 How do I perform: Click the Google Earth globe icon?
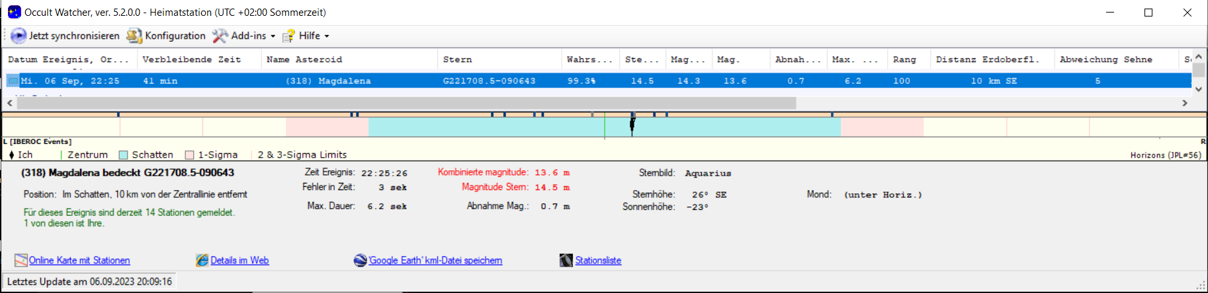(x=361, y=260)
